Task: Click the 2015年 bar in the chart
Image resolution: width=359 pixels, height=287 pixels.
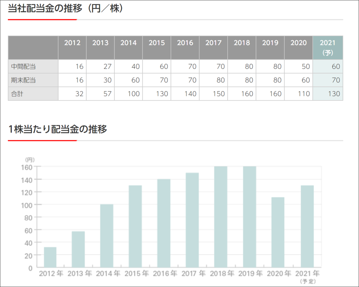Action: click(x=135, y=226)
